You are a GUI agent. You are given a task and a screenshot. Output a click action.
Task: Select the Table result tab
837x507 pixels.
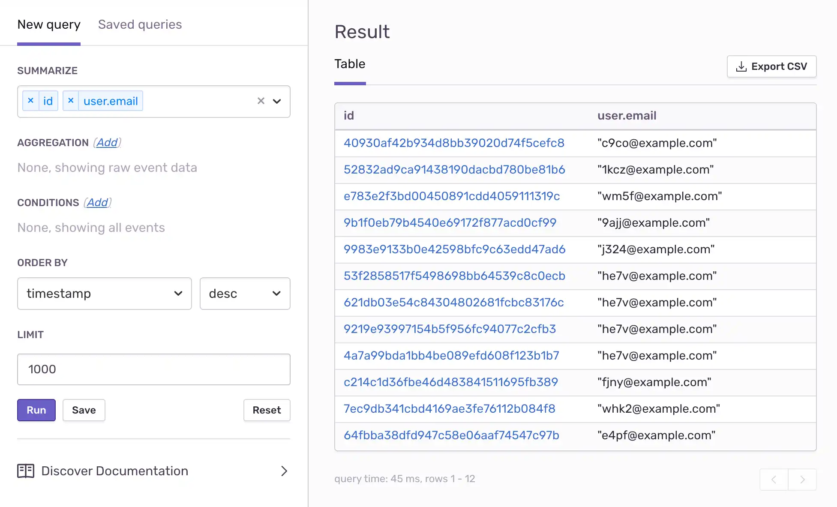pyautogui.click(x=350, y=64)
